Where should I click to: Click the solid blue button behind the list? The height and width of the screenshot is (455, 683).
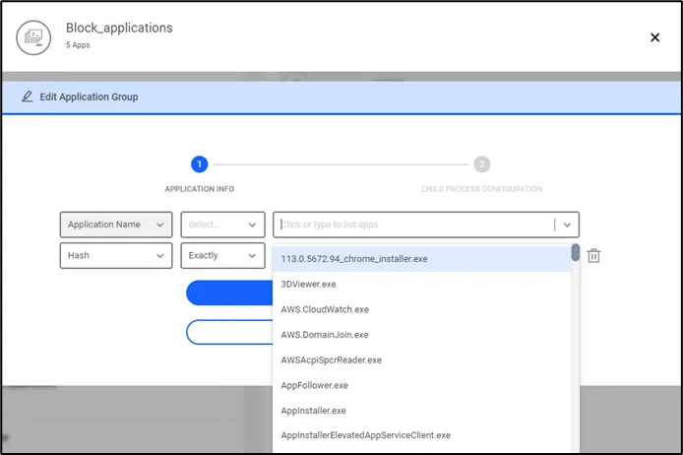229,292
